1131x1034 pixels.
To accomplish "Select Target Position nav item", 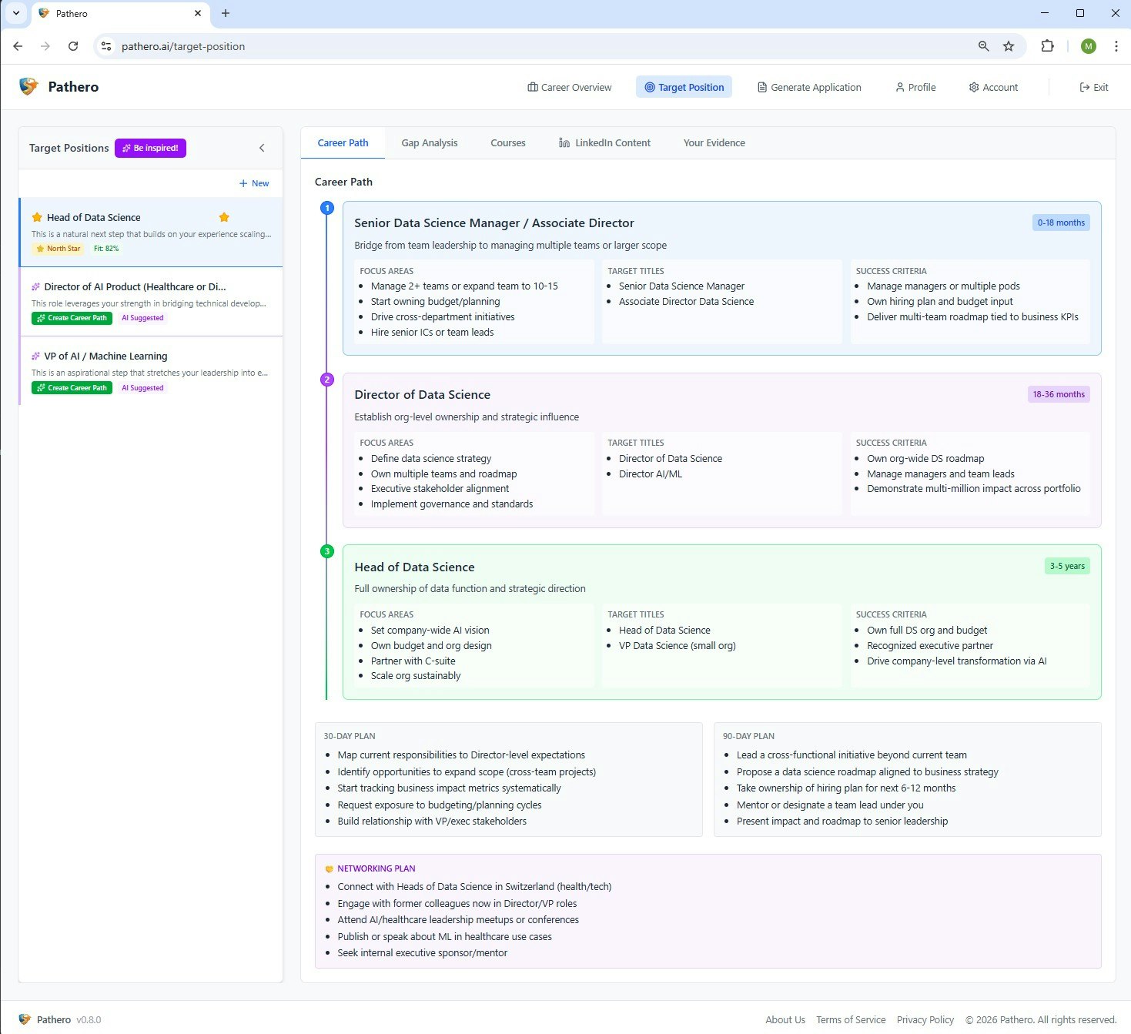I will 684,87.
